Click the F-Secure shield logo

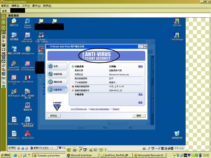(x=57, y=106)
